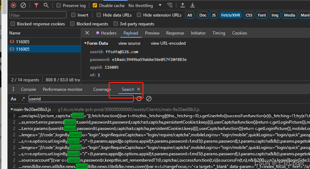Toggle the red filter funnel icon
310x169 pixels.
36,5
